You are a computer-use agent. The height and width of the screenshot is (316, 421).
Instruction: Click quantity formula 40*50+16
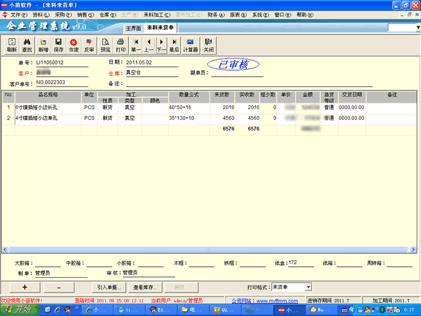coord(189,107)
